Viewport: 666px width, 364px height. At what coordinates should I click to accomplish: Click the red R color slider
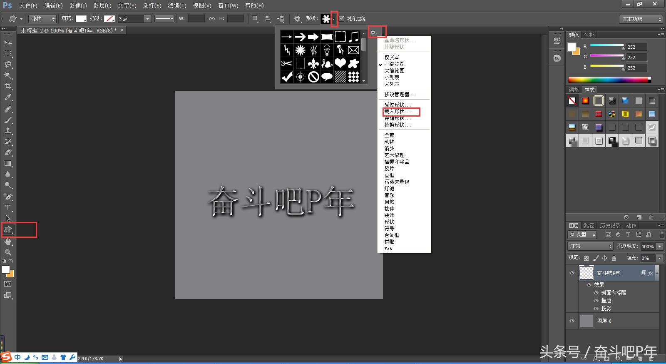click(606, 45)
